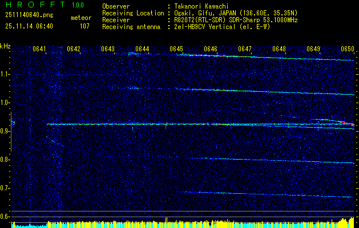Click the Receiving Location label
Image resolution: width=359 pixels, height=228 pixels.
133,13
